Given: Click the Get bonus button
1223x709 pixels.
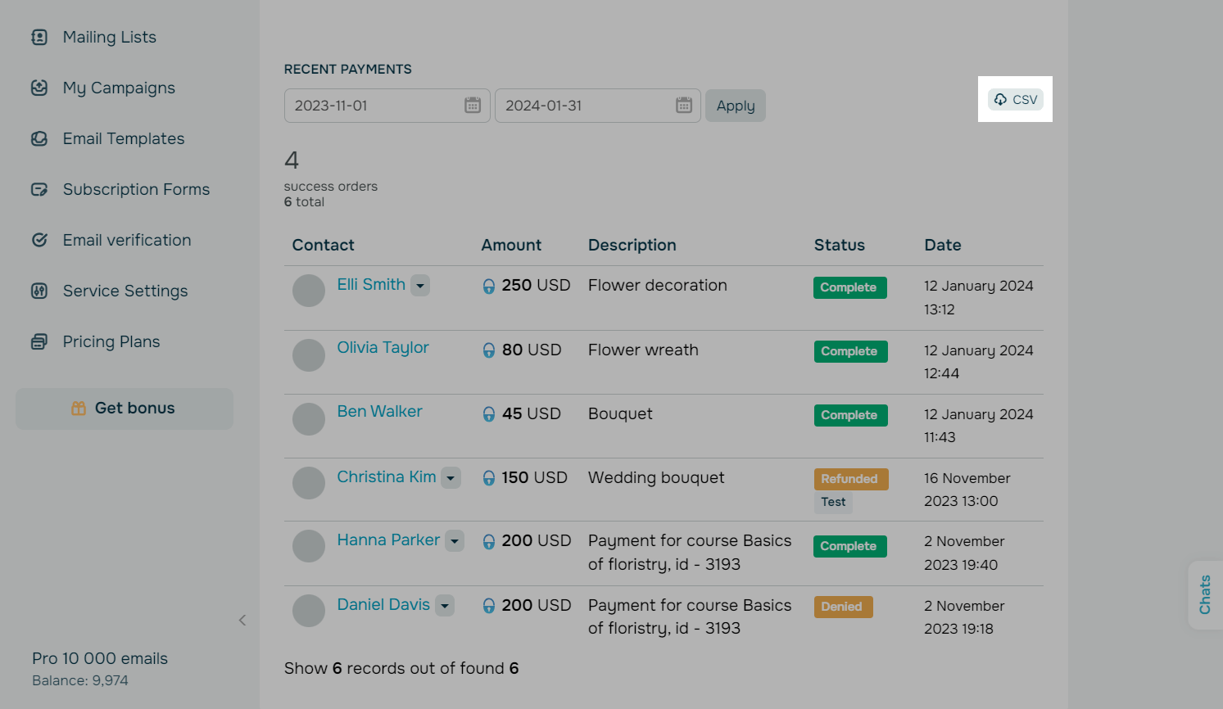Looking at the screenshot, I should pyautogui.click(x=125, y=408).
